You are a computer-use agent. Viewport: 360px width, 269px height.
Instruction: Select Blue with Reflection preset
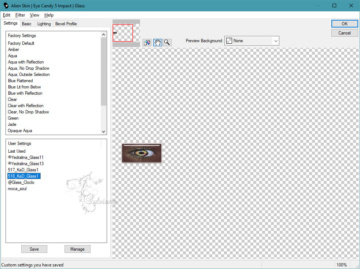tap(25, 93)
